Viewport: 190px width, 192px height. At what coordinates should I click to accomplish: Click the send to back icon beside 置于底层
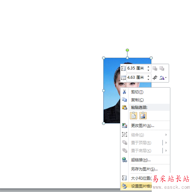(125, 150)
